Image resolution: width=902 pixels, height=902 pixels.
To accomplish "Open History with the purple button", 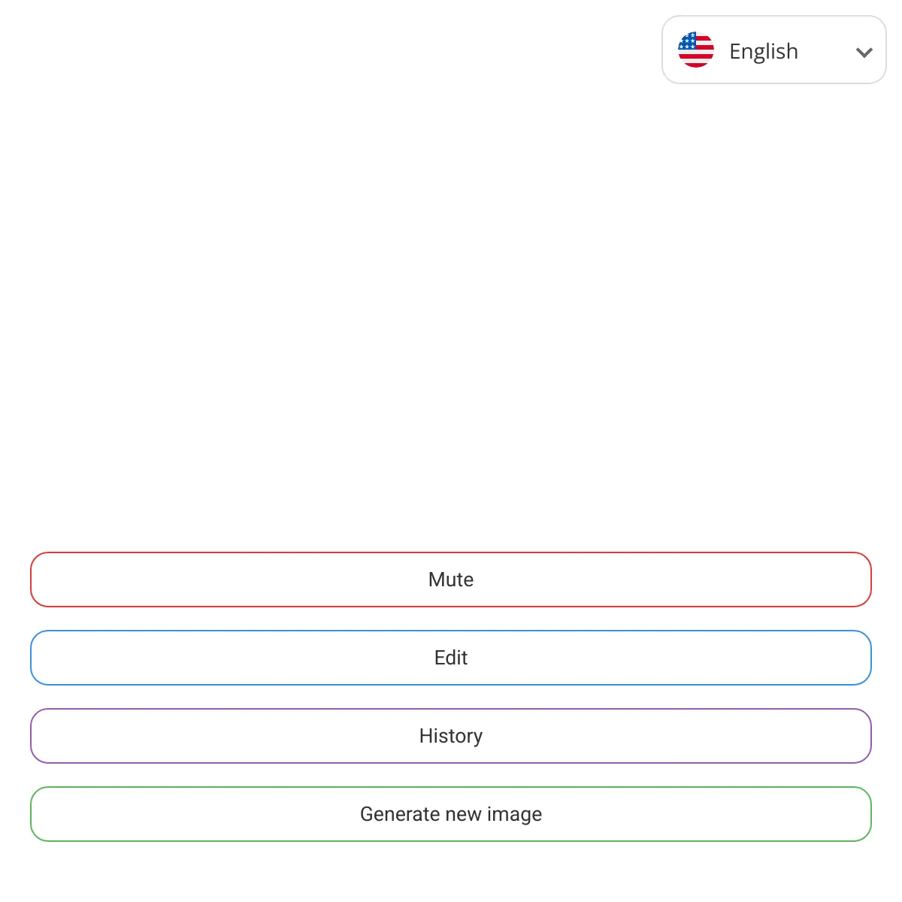I will pyautogui.click(x=451, y=736).
